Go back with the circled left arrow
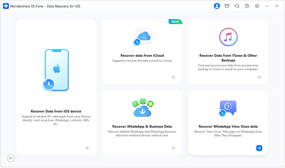The width and height of the screenshot is (285, 168). (x=11, y=158)
